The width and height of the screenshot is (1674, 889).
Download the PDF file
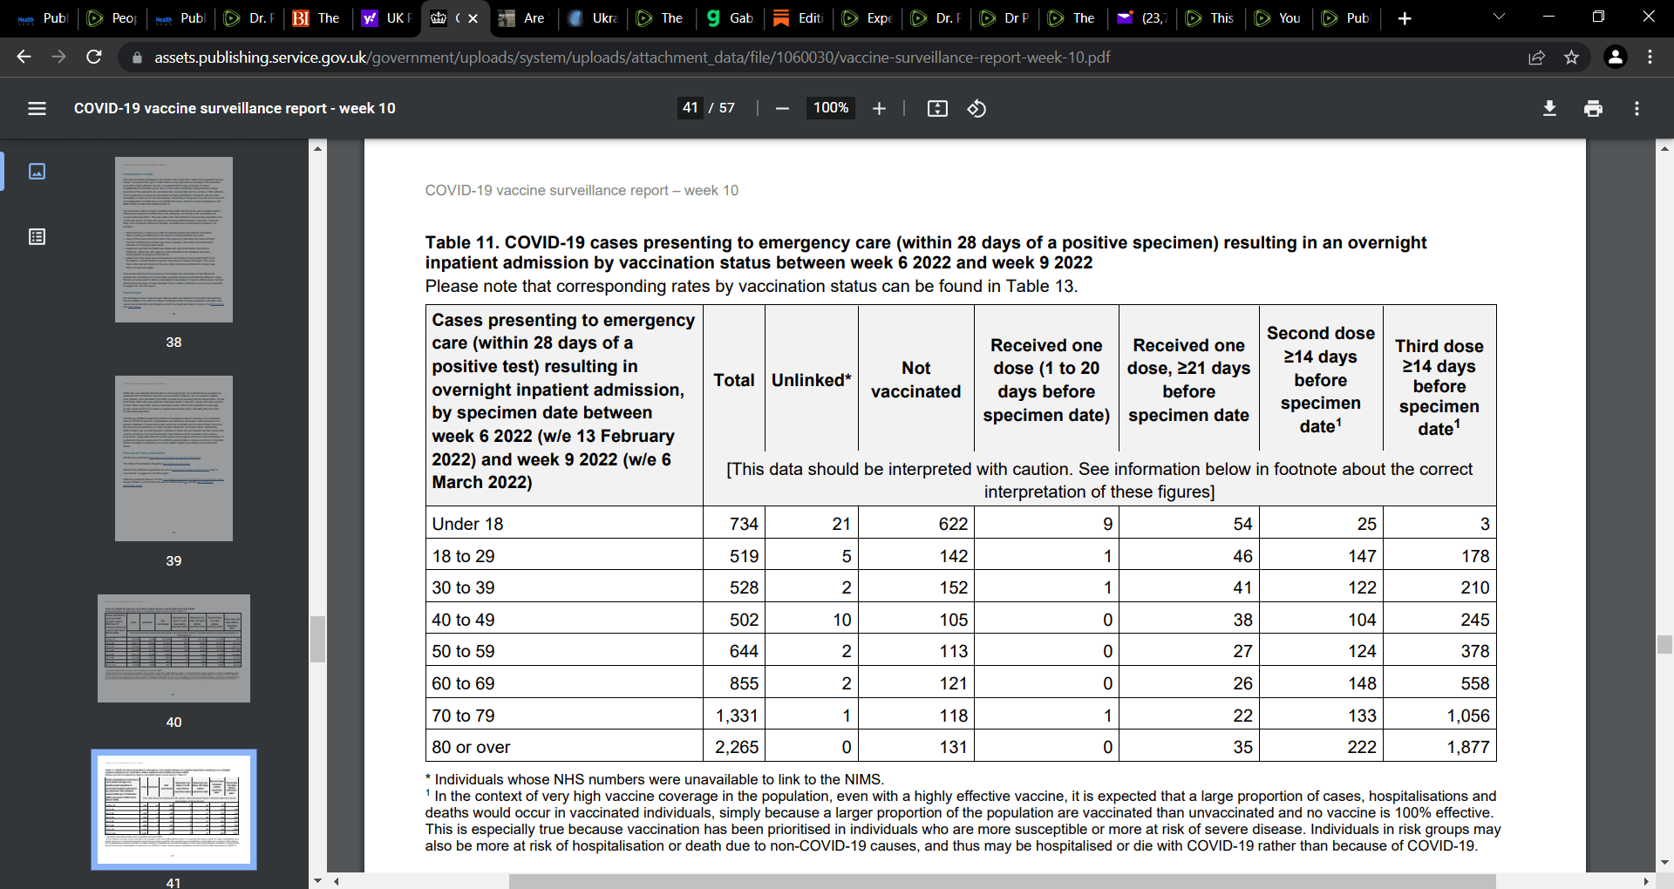tap(1549, 108)
